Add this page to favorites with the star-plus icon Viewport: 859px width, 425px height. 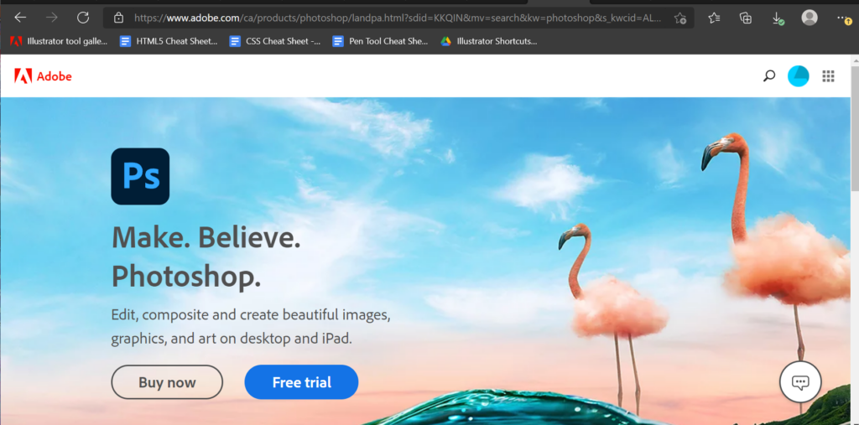[x=680, y=18]
